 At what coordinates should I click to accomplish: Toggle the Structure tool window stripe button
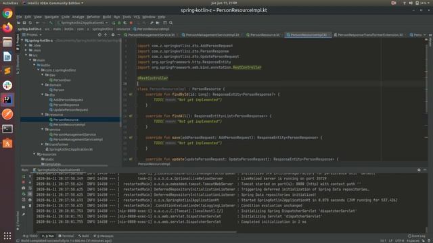(x=18, y=64)
